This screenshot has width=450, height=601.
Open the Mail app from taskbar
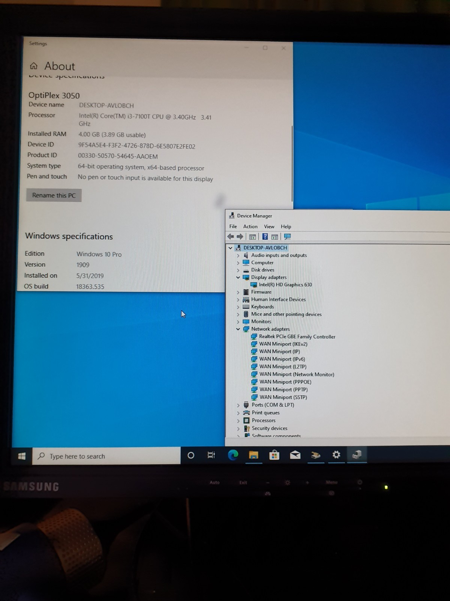pyautogui.click(x=295, y=455)
